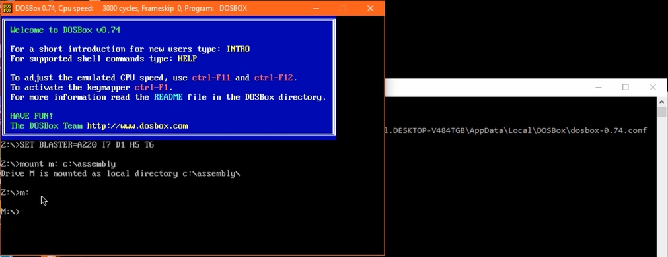Click the http://www.dosbox.com URL
668x257 pixels.
click(137, 126)
